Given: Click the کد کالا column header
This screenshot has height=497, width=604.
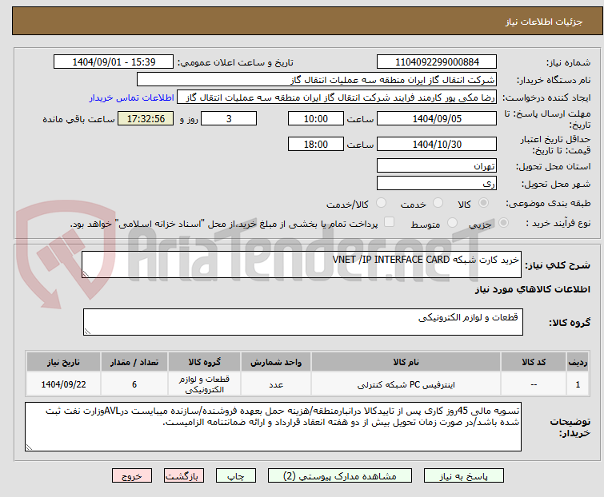Looking at the screenshot, I should click(534, 362).
